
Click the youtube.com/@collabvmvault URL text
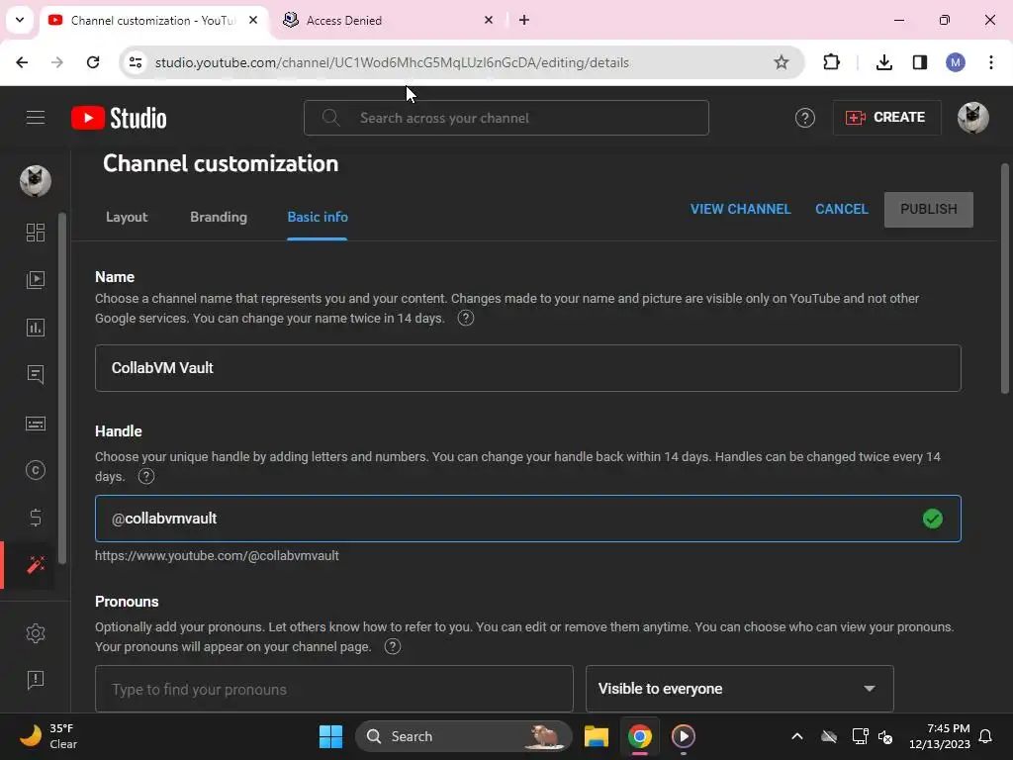point(217,556)
